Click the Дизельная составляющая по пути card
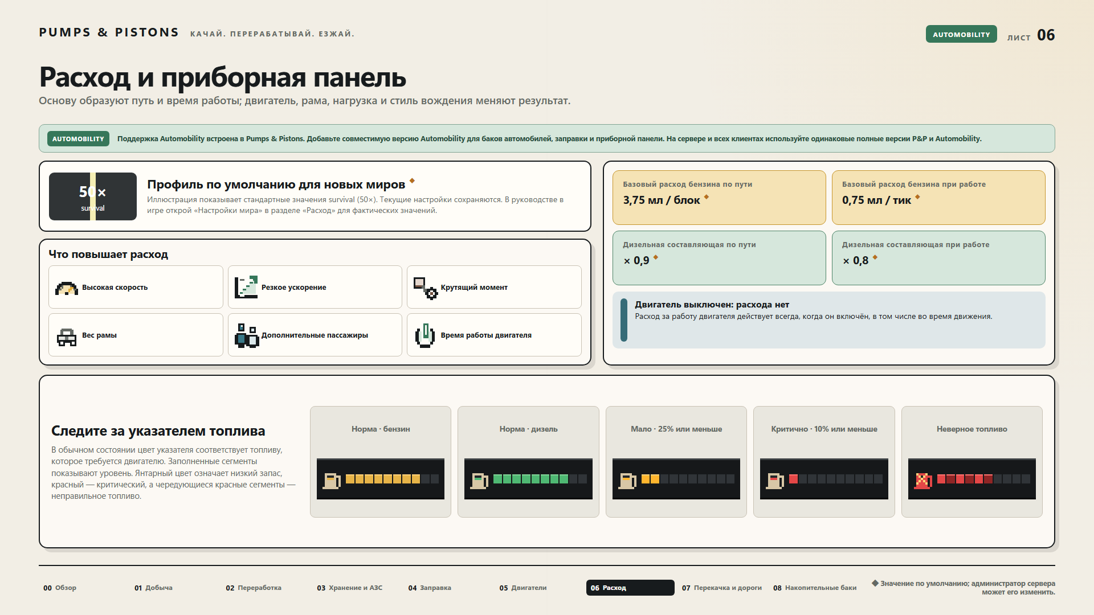The height and width of the screenshot is (615, 1094). coord(719,258)
